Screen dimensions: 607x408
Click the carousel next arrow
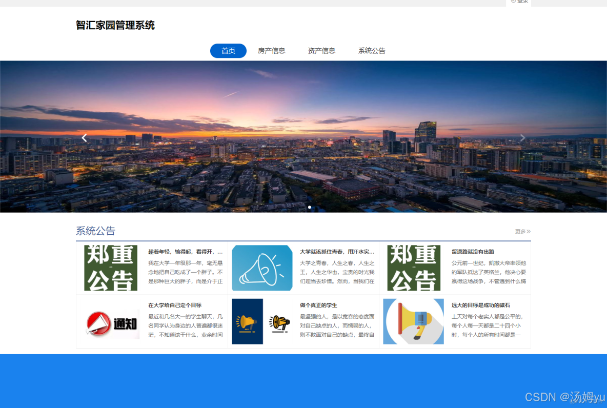tap(522, 137)
